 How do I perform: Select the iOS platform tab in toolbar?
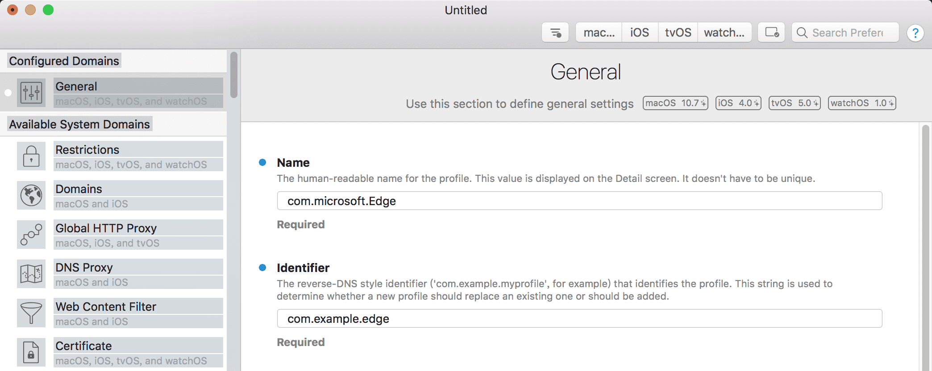[x=640, y=33]
